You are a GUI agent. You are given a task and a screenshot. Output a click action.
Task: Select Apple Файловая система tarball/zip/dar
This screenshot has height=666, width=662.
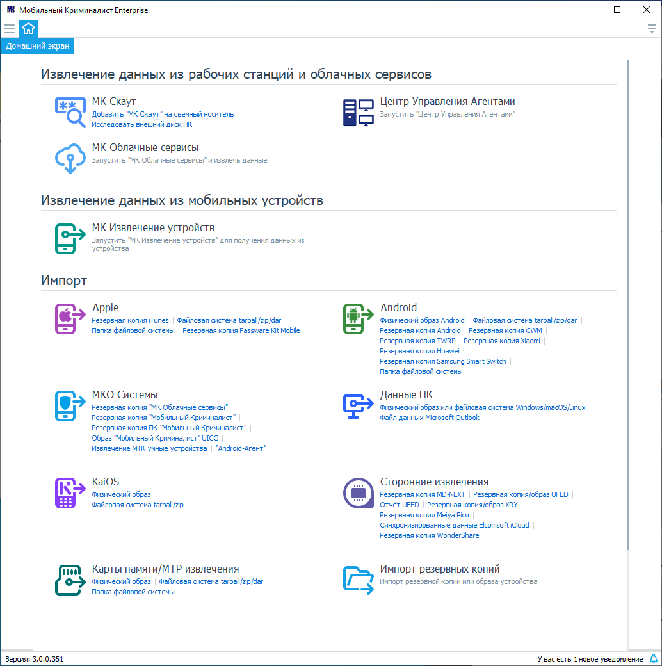[229, 320]
